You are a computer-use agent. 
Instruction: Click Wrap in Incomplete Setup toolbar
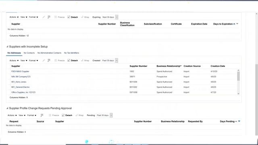click(x=85, y=60)
